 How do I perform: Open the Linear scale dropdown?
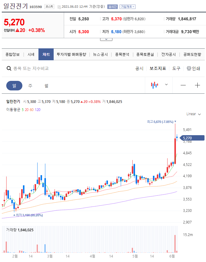pyautogui.click(x=194, y=114)
